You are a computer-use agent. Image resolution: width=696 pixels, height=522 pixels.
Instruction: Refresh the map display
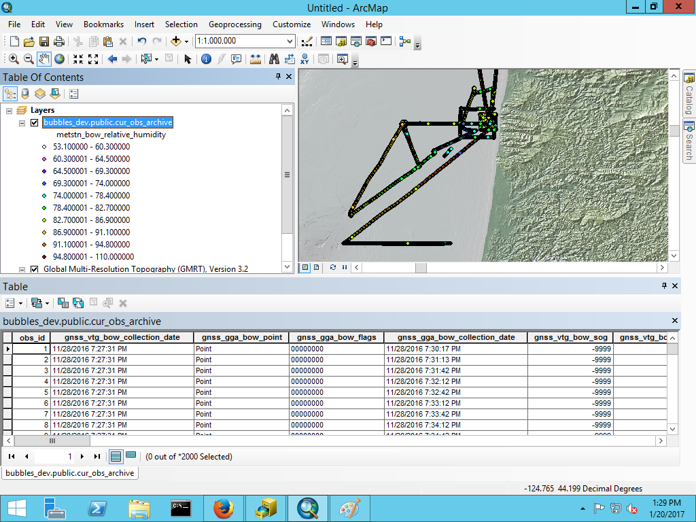333,267
